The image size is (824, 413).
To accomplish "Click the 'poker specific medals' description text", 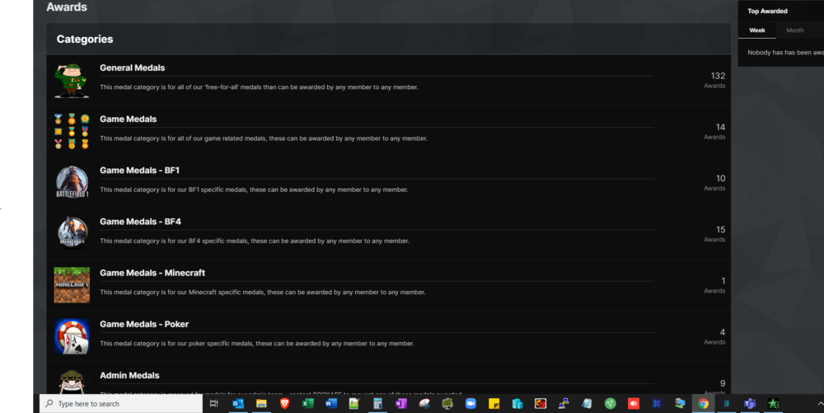I will tap(257, 344).
